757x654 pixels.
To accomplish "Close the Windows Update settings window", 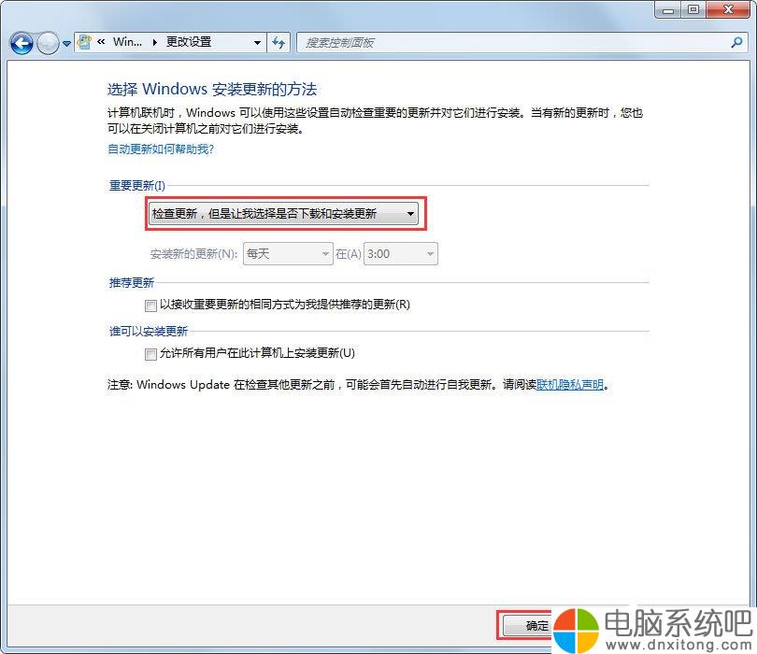I will 729,9.
